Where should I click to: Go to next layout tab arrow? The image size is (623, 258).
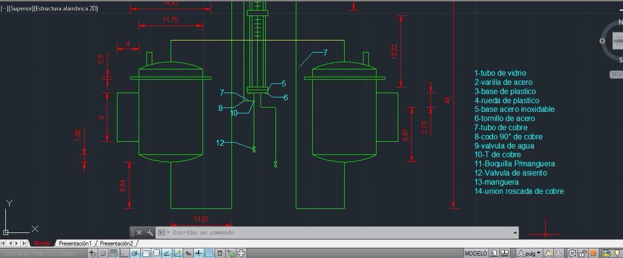pos(18,243)
